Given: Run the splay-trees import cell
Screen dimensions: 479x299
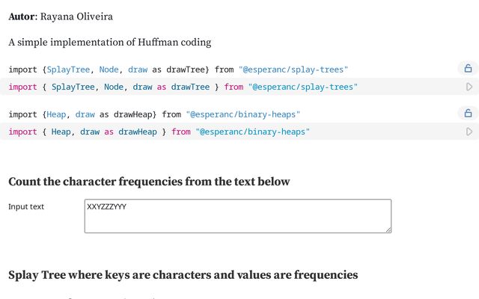Looking at the screenshot, I should click(469, 87).
